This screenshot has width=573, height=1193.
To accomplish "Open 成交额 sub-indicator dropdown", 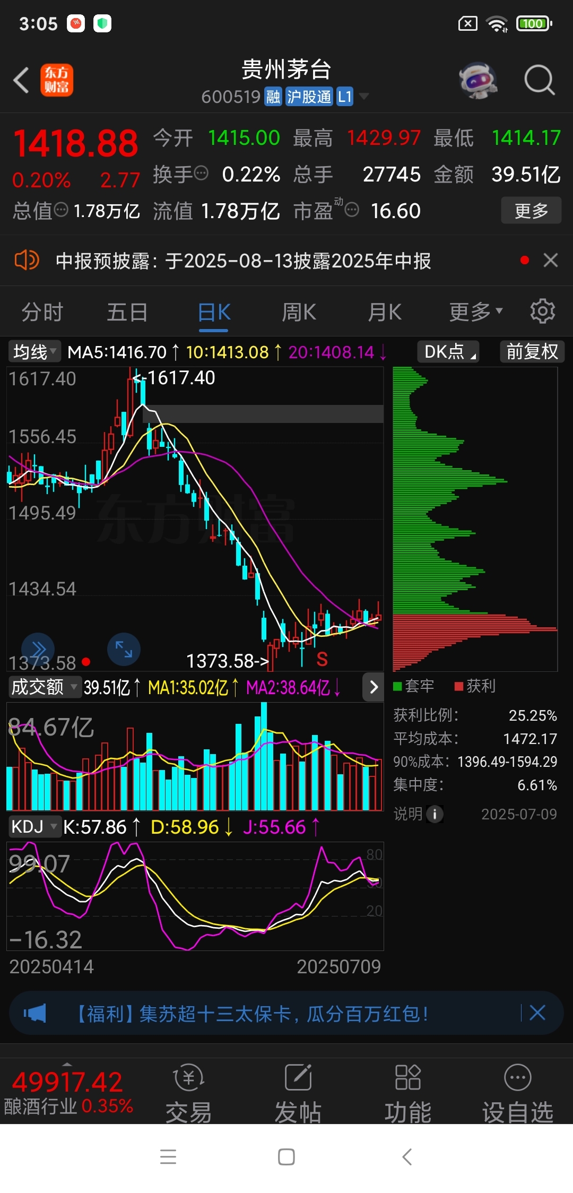I will 45,687.
